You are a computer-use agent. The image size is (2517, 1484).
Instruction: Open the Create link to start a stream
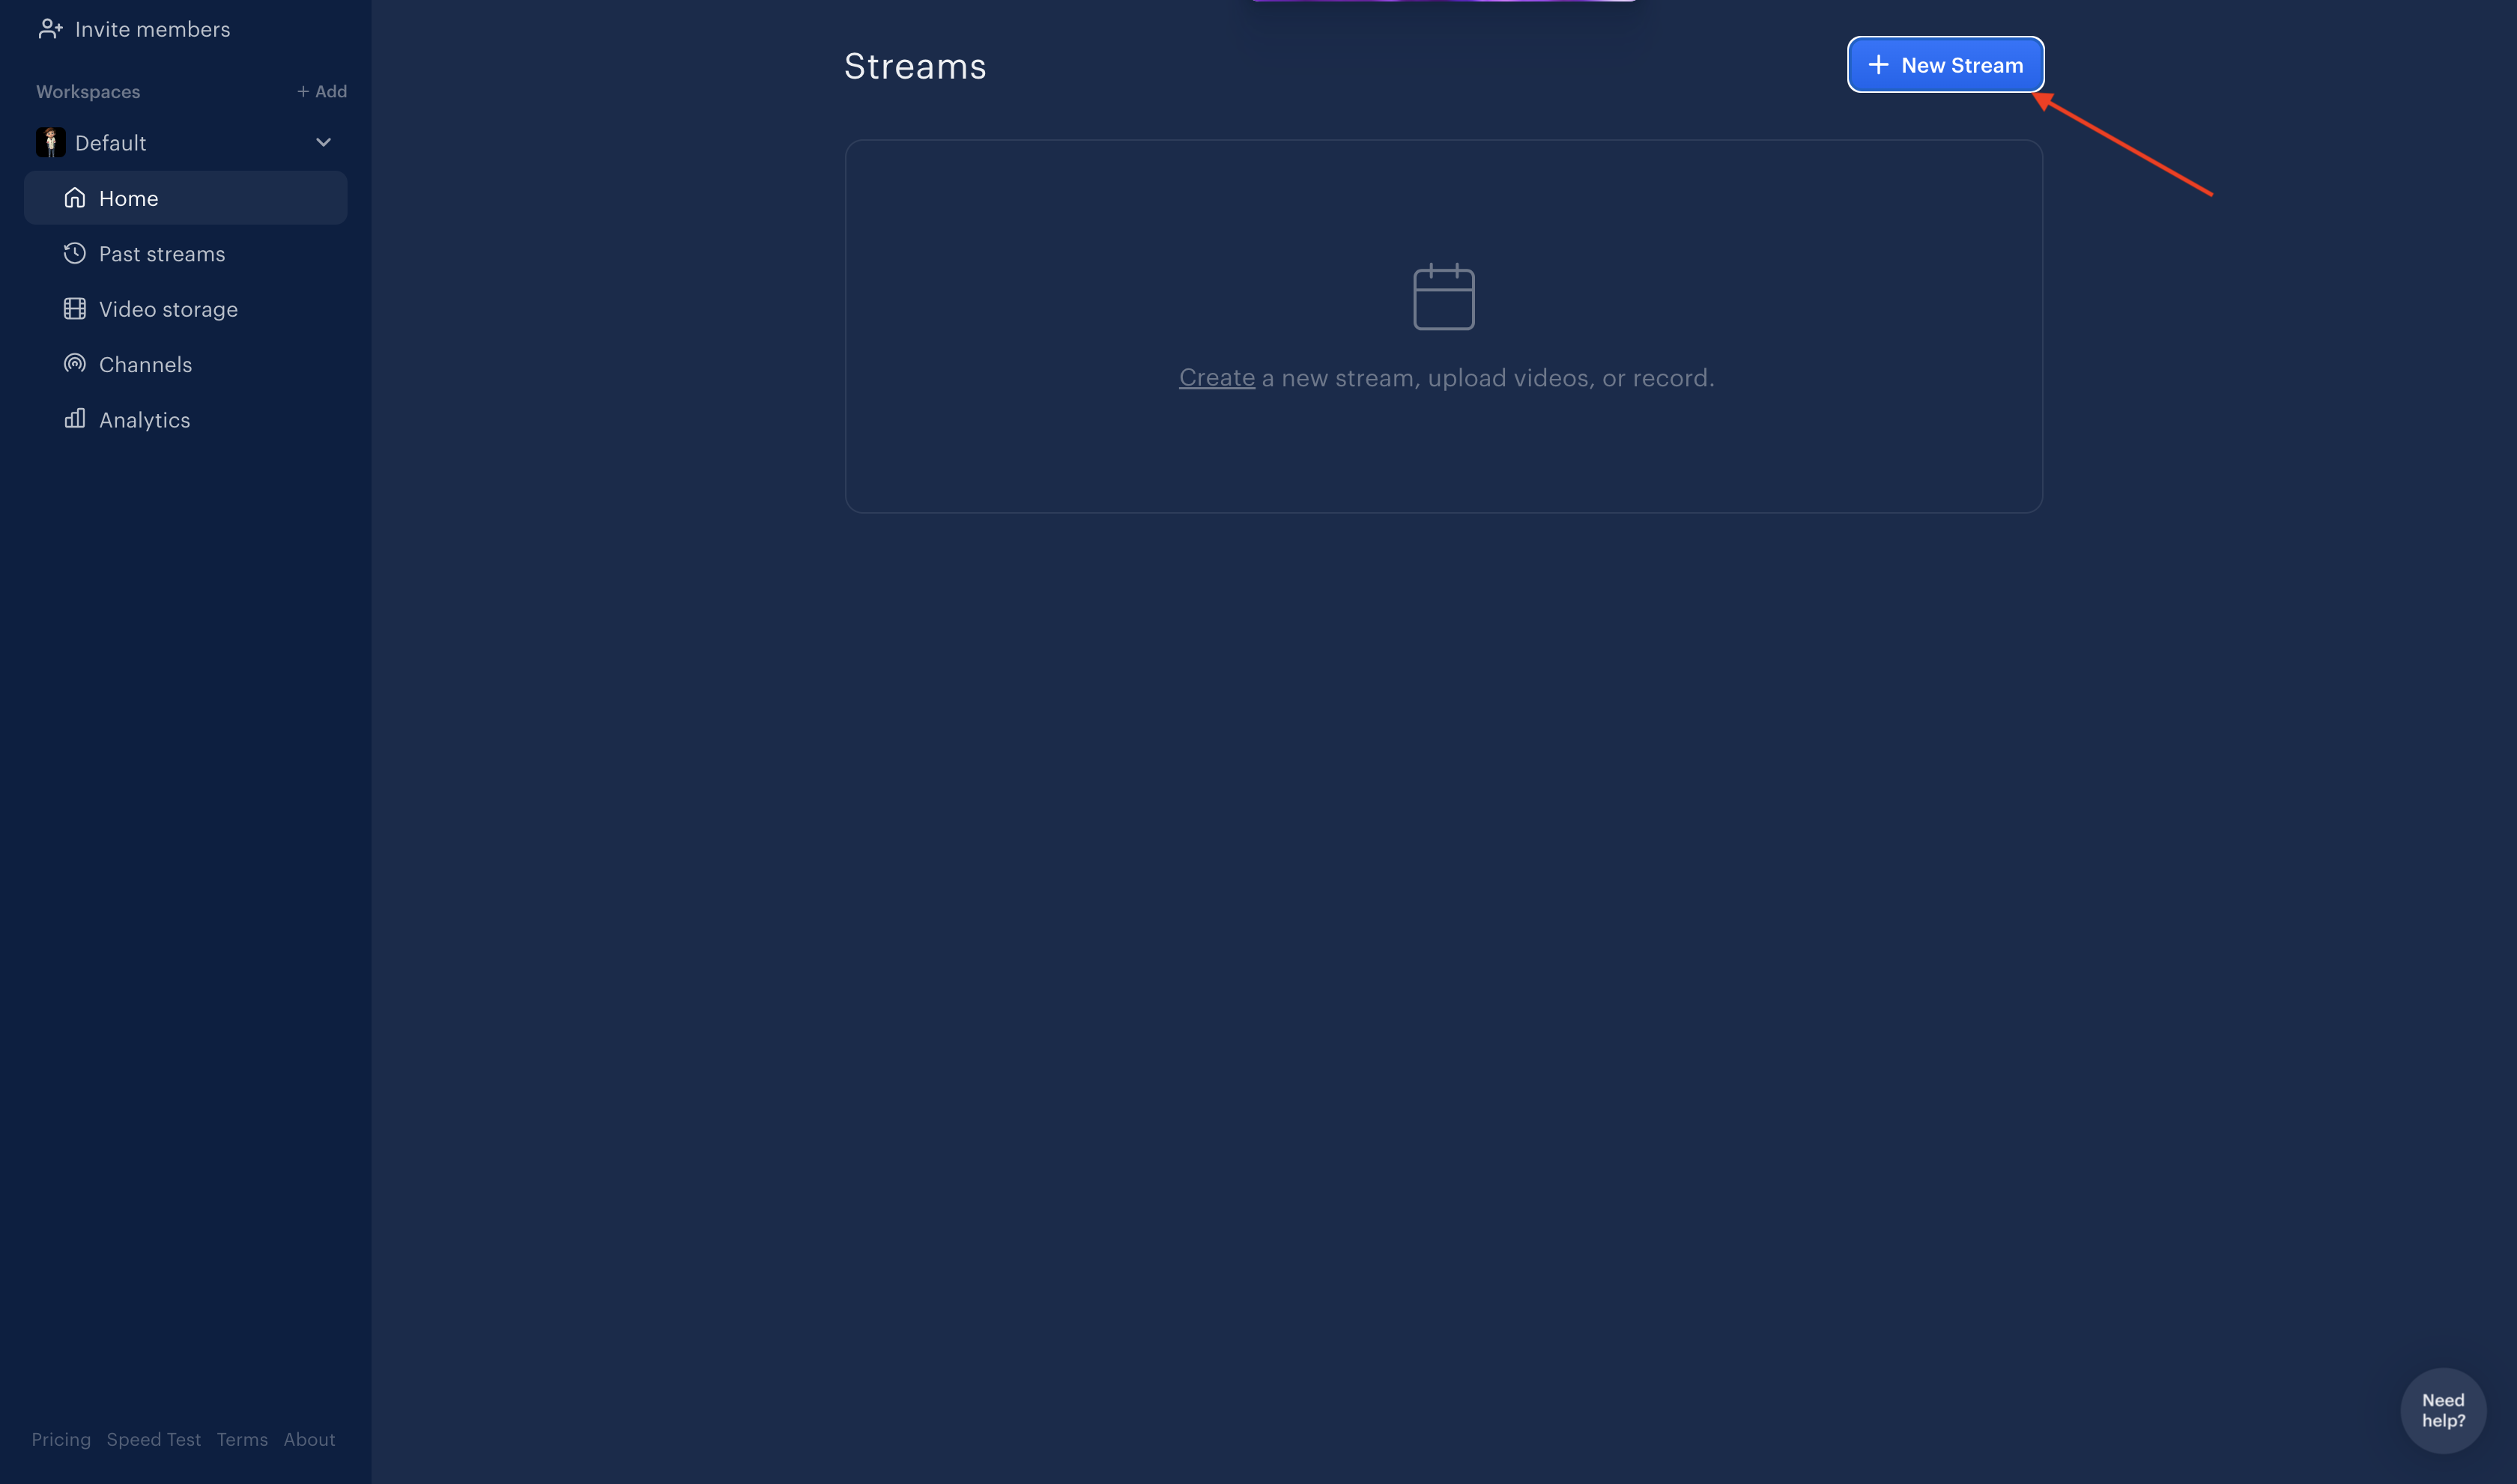1216,377
